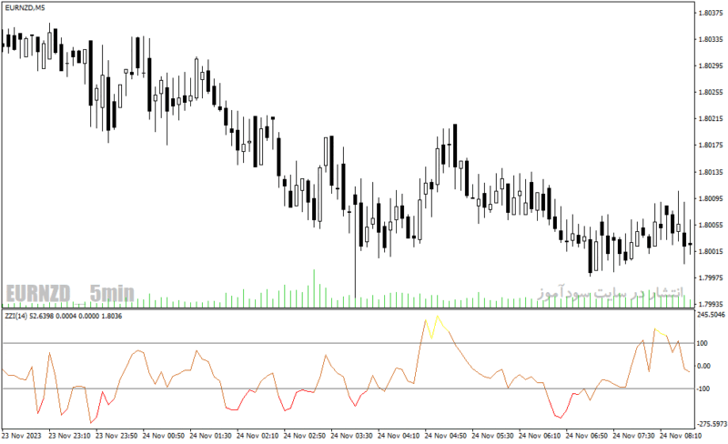
Task: Choose the 24 Nov 05:30 time label
Action: [492, 436]
